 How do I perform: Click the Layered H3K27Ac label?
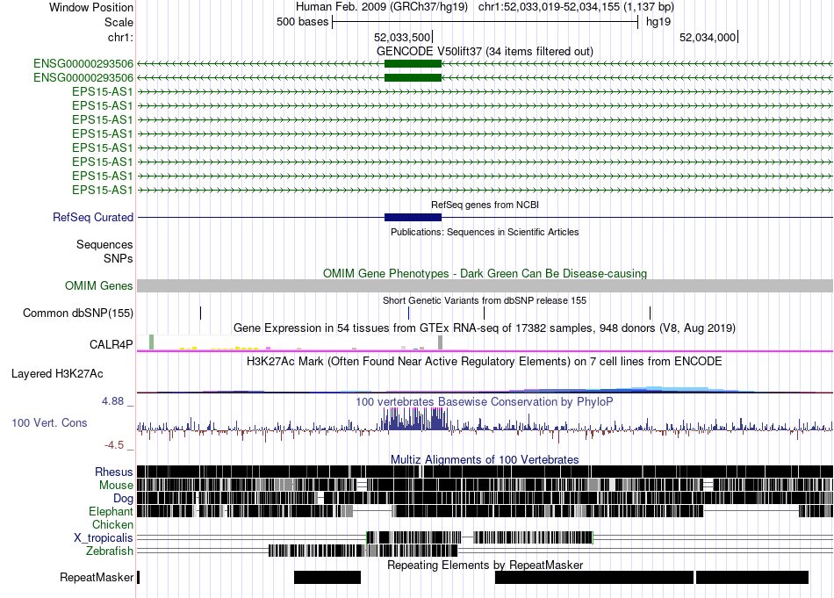(57, 373)
